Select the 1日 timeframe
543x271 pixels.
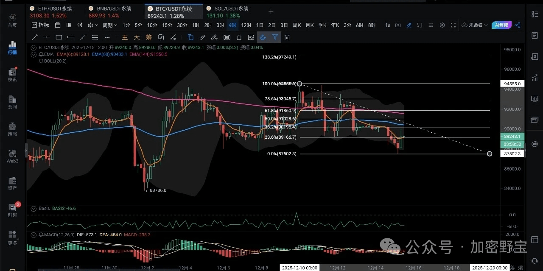tap(260, 25)
